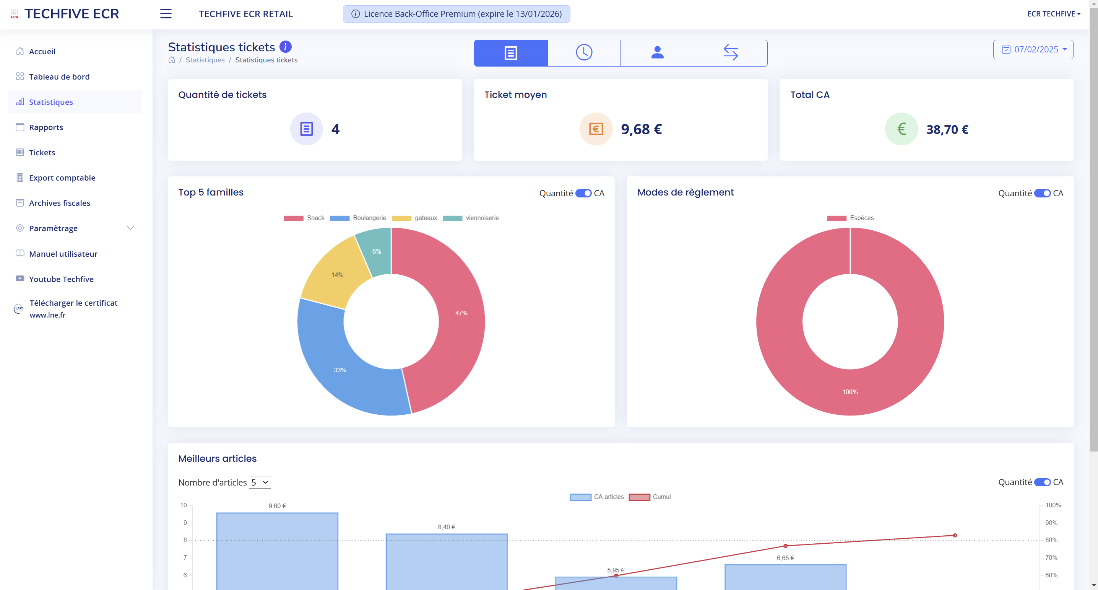The width and height of the screenshot is (1098, 590).
Task: Open the ECR TECHFIVE account dropdown
Action: pyautogui.click(x=1054, y=14)
